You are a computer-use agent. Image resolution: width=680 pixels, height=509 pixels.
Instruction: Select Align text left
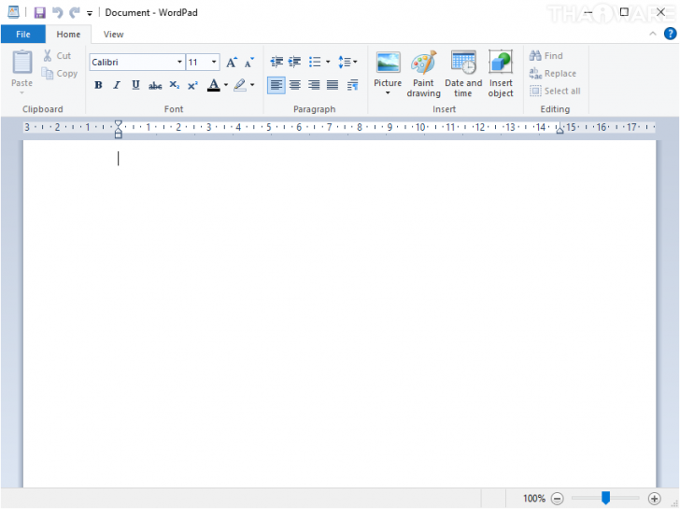coord(276,85)
